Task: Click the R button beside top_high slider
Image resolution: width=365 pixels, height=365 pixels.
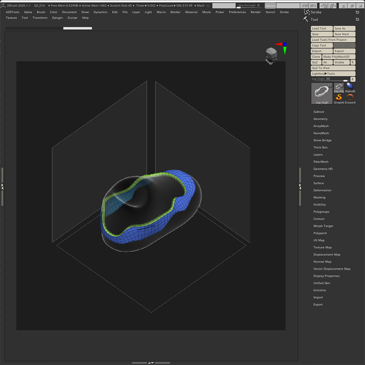Action: (353, 79)
